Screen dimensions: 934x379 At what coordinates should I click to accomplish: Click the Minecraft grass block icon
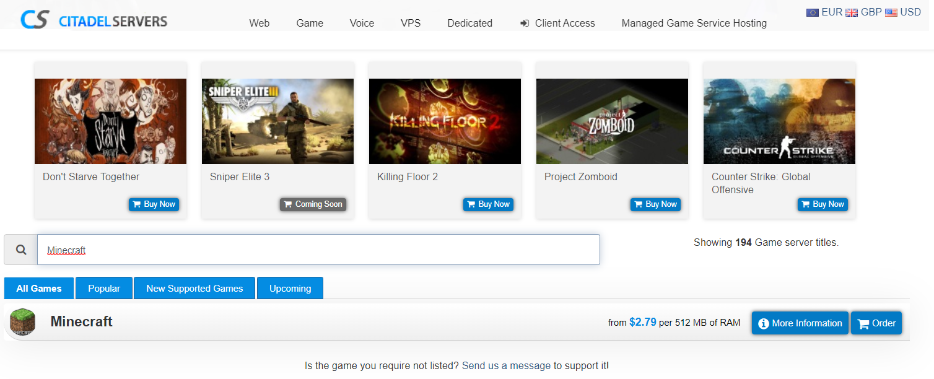pyautogui.click(x=22, y=323)
